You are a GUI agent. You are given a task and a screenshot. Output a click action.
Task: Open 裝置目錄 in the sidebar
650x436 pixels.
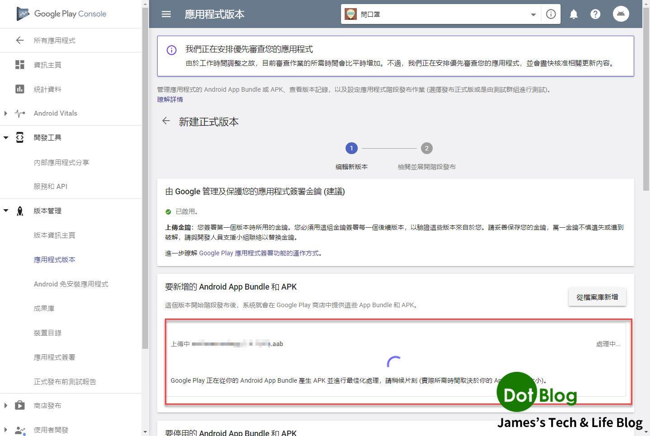(47, 333)
